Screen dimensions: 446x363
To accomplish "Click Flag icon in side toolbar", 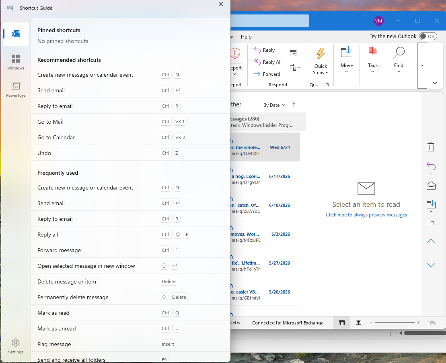I will (431, 224).
